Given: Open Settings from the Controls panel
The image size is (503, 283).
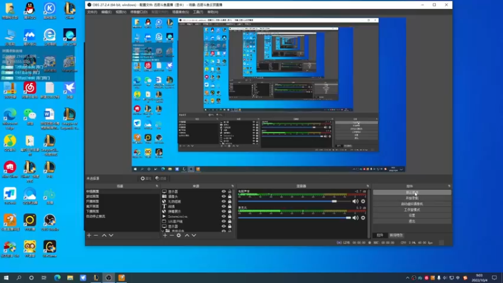Looking at the screenshot, I should point(412,215).
